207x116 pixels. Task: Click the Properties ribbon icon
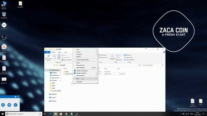[112, 57]
